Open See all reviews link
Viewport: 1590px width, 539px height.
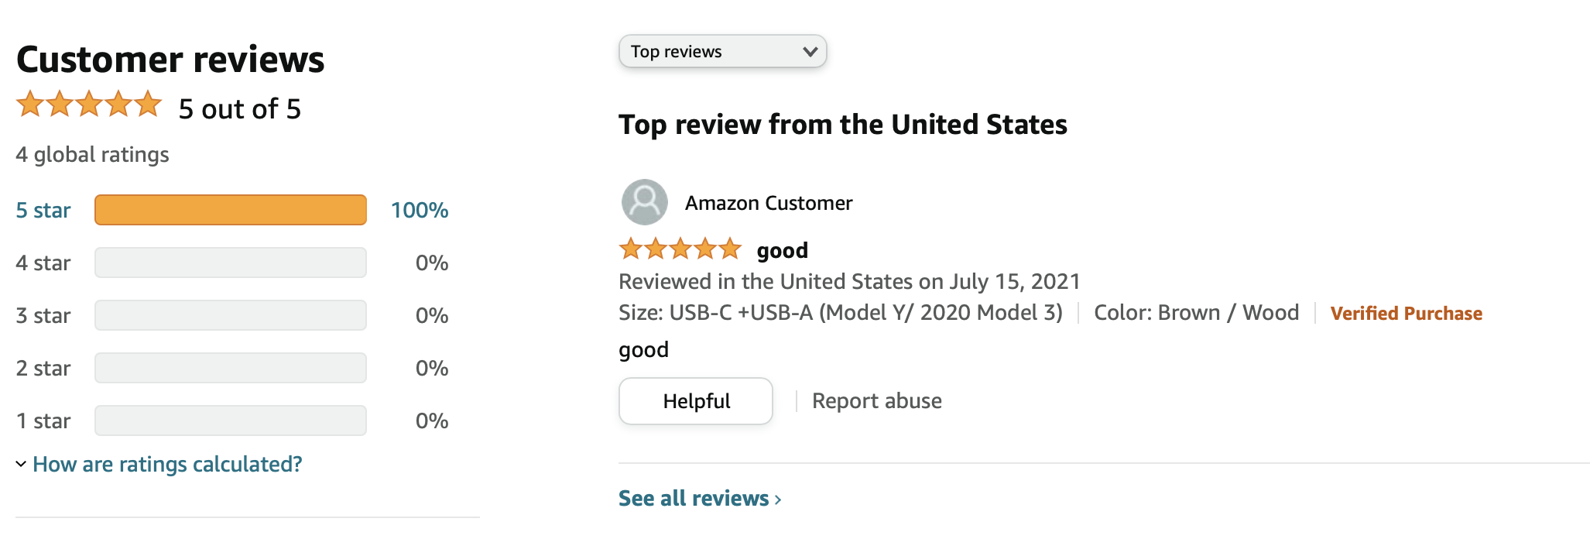coord(694,499)
